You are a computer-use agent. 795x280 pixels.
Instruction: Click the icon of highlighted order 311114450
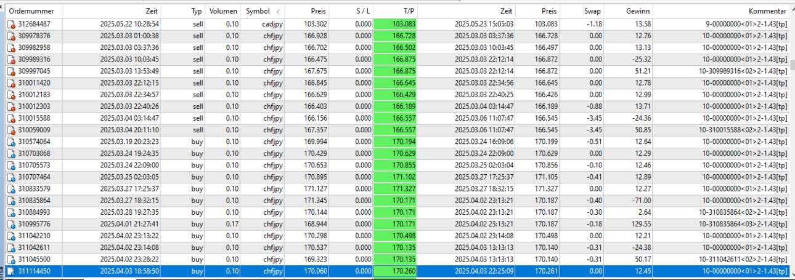pos(10,271)
